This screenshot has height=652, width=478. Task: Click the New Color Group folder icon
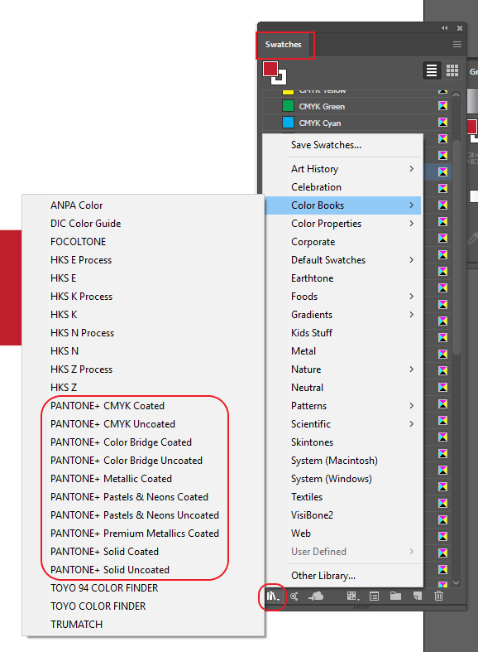395,596
